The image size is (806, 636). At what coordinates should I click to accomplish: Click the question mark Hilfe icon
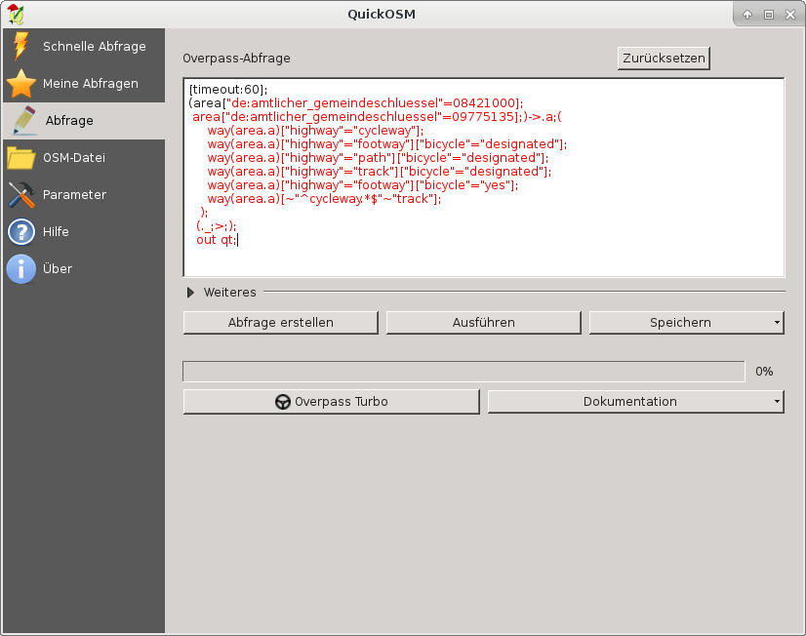point(20,232)
